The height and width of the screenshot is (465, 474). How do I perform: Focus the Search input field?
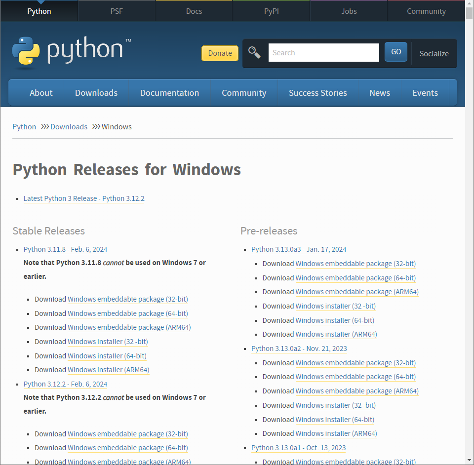[324, 53]
